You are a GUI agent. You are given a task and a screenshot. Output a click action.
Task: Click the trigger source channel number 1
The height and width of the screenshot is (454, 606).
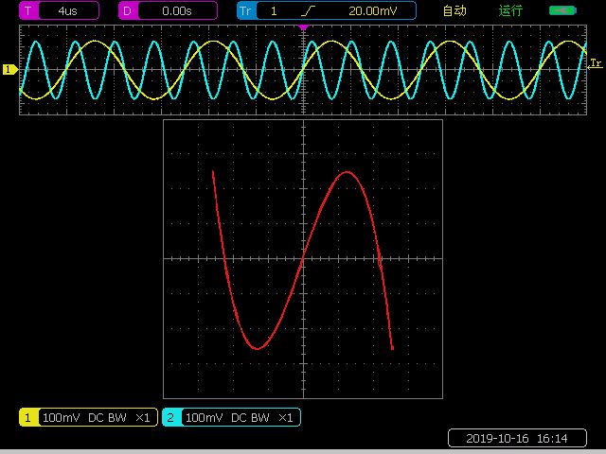[275, 11]
